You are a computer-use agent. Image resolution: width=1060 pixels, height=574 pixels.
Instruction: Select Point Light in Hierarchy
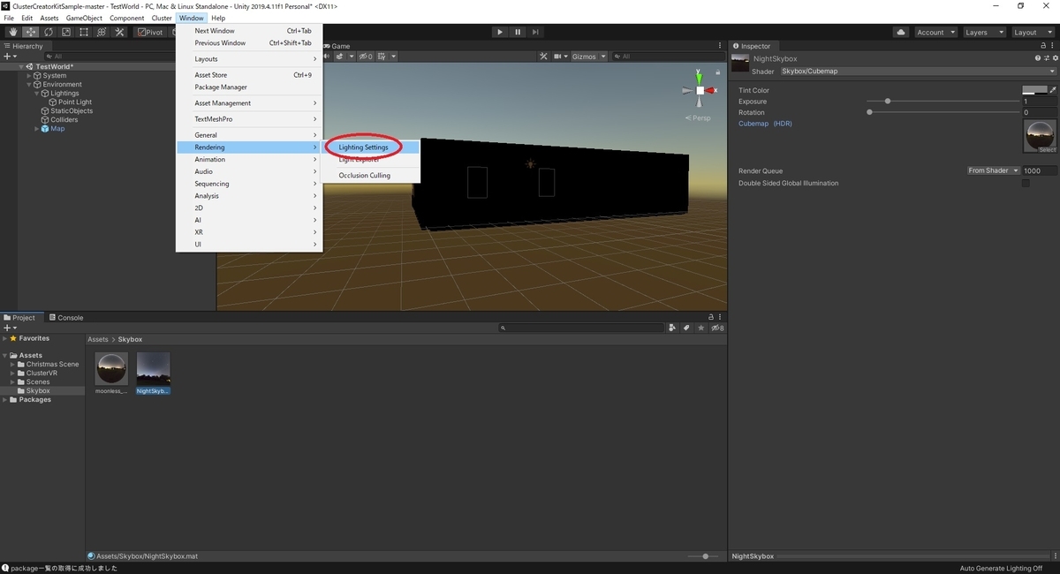pyautogui.click(x=74, y=102)
